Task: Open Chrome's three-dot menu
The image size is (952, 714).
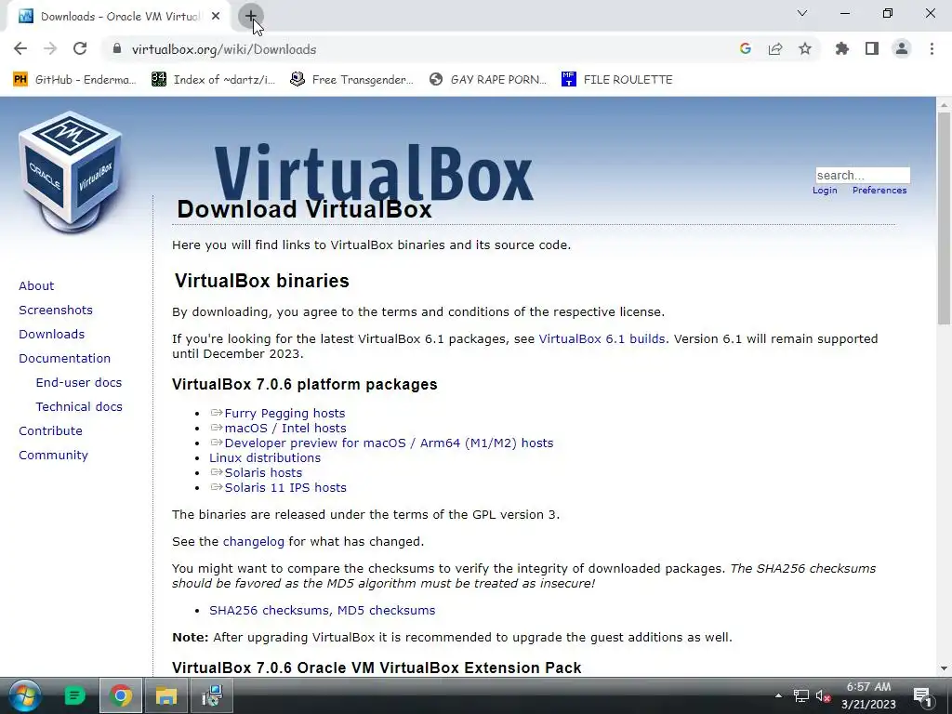Action: (932, 49)
